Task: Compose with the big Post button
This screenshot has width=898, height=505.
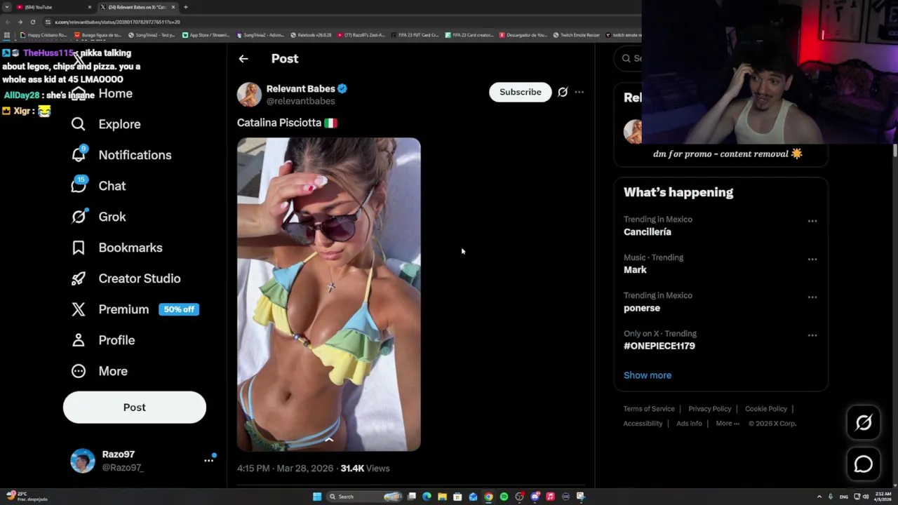Action: click(x=135, y=408)
